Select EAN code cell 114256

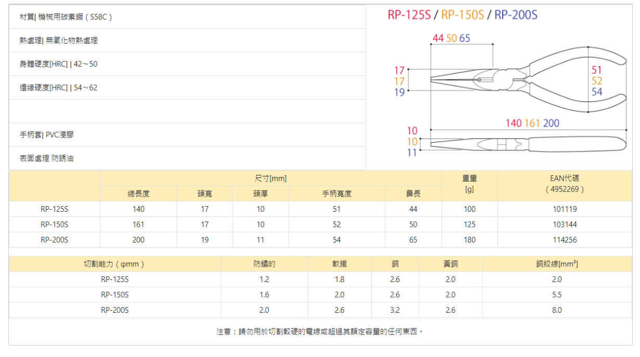click(x=565, y=240)
